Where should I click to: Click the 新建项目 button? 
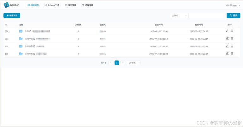coord(12,16)
